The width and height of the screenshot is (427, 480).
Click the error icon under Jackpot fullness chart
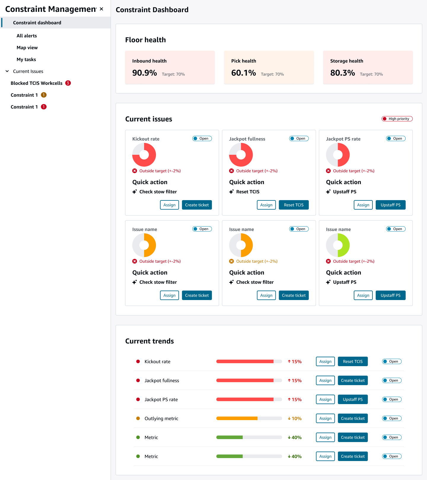click(232, 171)
